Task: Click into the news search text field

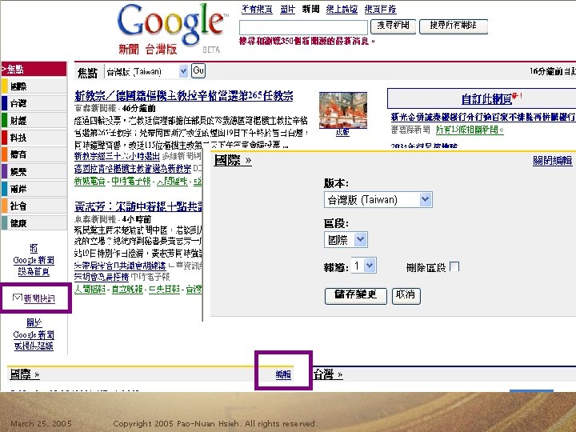Action: coord(303,27)
